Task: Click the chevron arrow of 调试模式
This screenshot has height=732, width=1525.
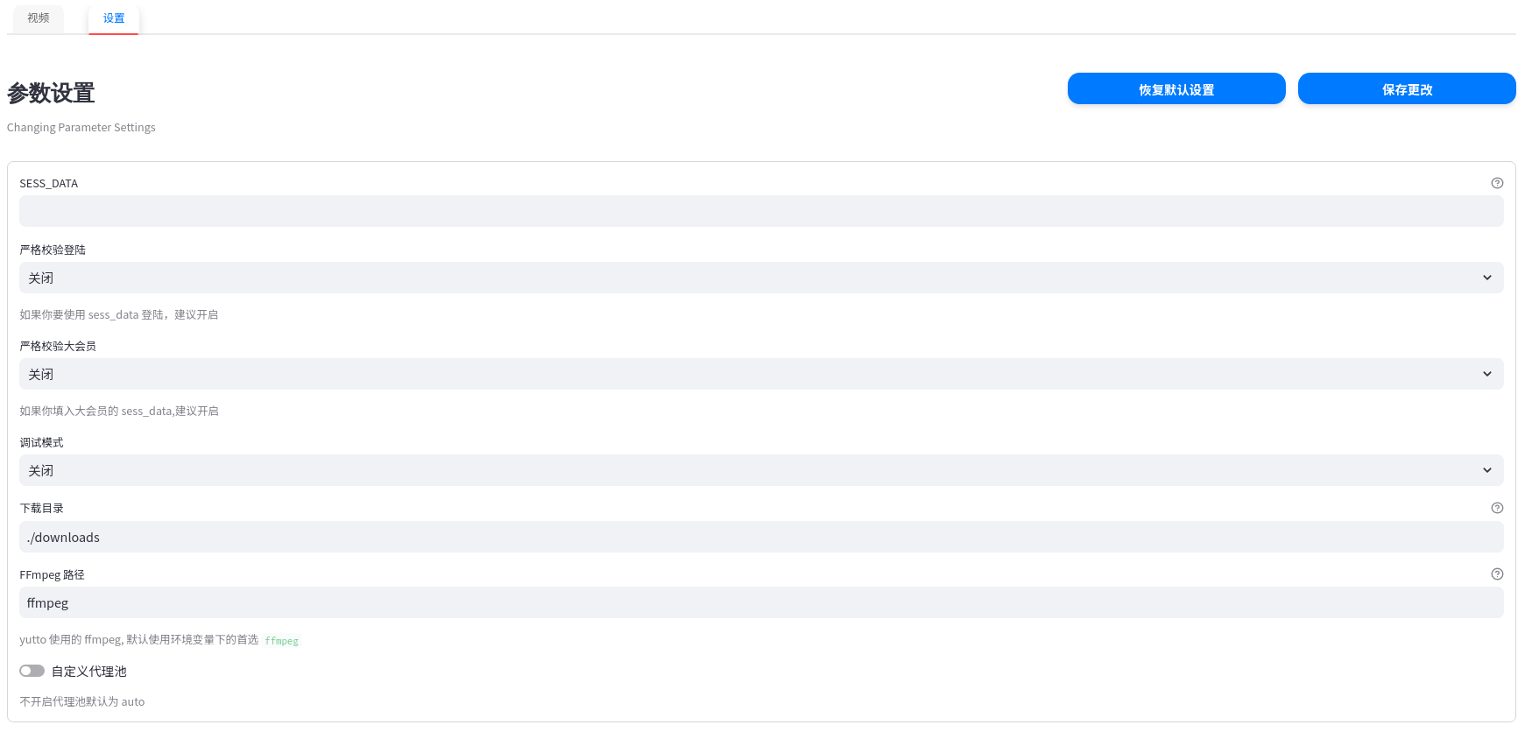Action: point(1486,470)
